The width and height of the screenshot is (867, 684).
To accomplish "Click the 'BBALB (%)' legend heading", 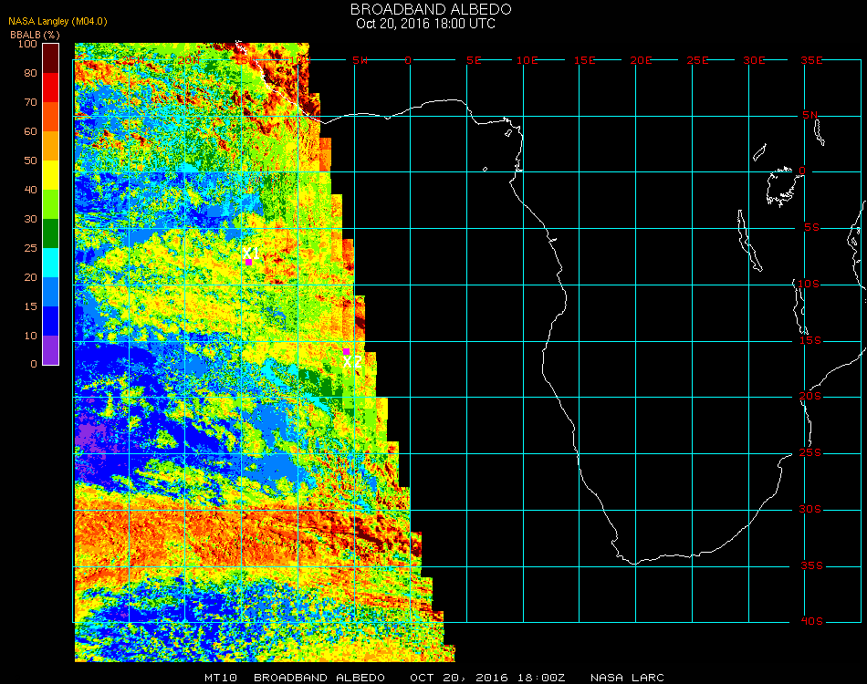I will [x=35, y=35].
